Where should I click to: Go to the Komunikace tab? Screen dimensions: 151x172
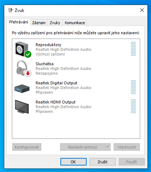pyautogui.click(x=75, y=23)
